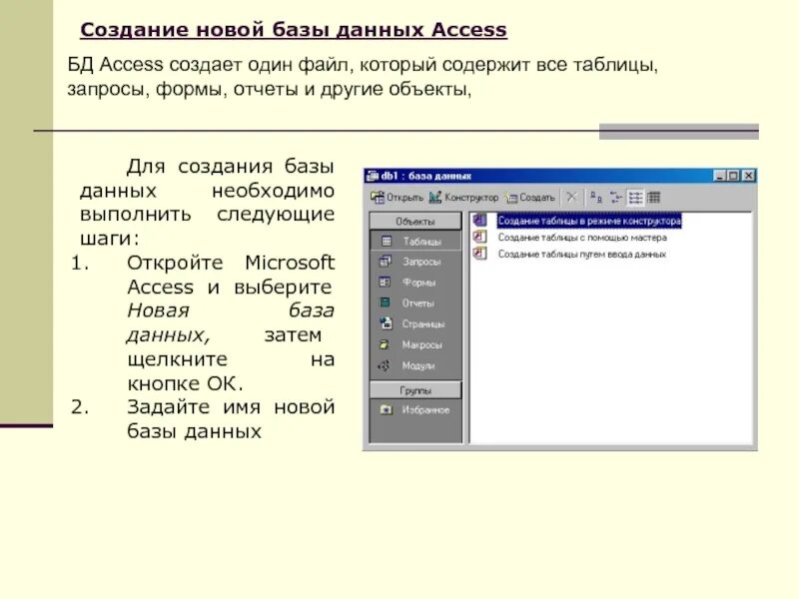
Task: Click the constructor-mode shortcut icon
Action: coord(480,220)
